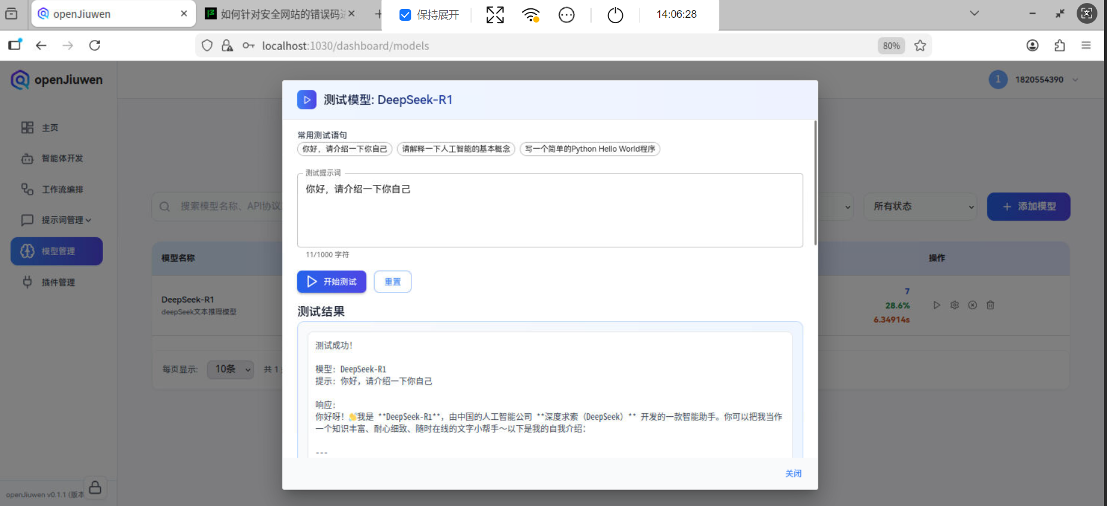Toggle the 保持展开 checkbox

(405, 15)
